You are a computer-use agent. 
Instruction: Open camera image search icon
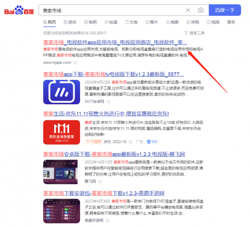pos(200,10)
